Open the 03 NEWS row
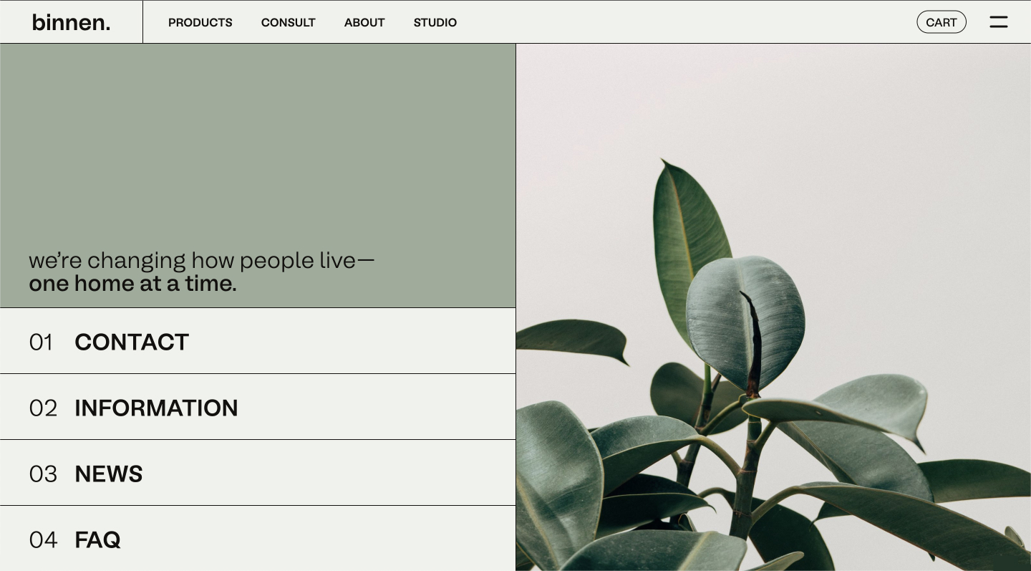The image size is (1031, 571). tap(258, 473)
